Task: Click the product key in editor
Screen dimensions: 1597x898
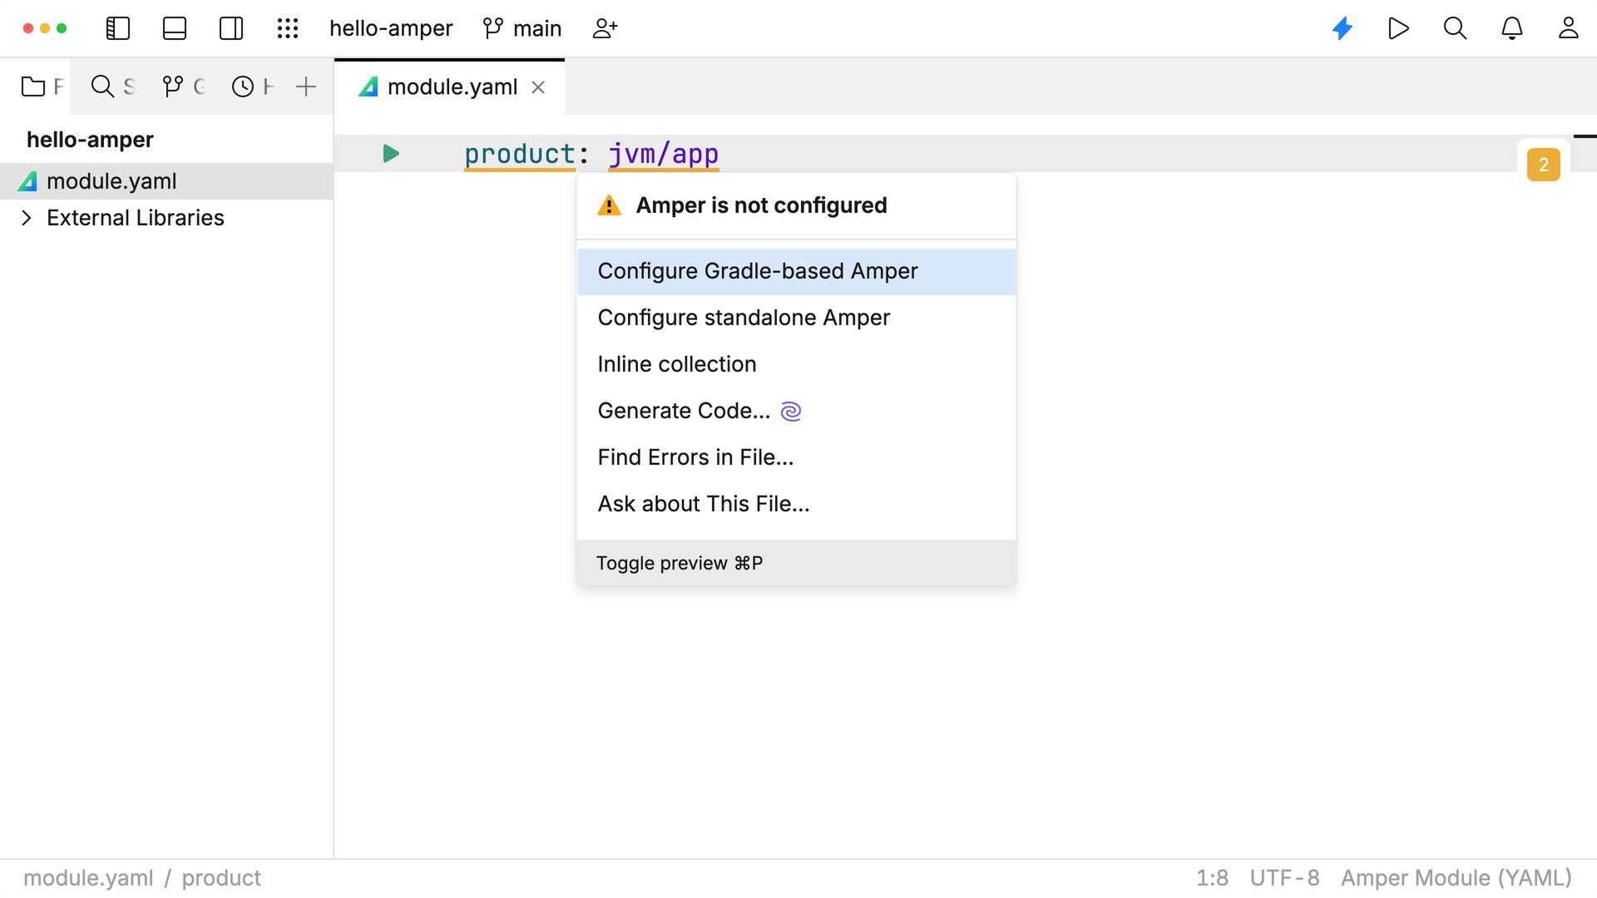Action: (519, 154)
